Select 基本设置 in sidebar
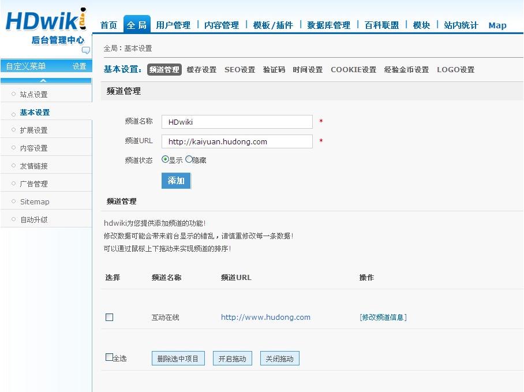The height and width of the screenshot is (392, 524). coord(35,112)
